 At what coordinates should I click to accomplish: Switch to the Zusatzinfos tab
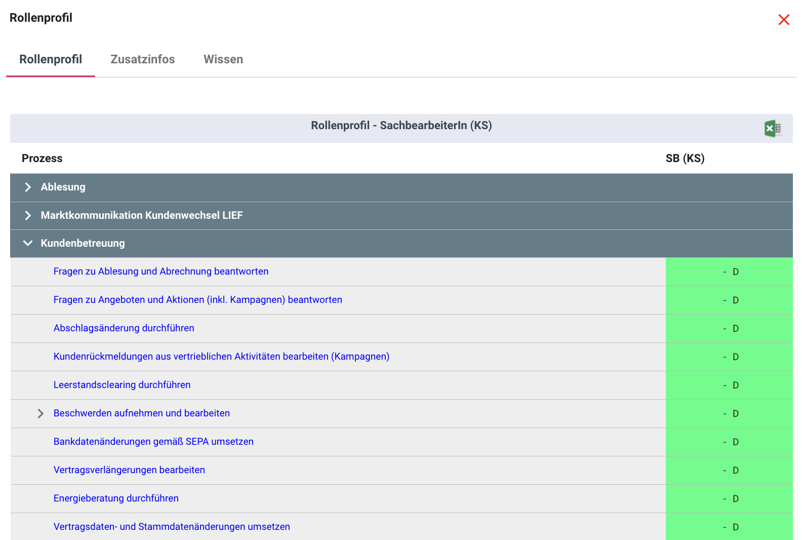tap(142, 59)
